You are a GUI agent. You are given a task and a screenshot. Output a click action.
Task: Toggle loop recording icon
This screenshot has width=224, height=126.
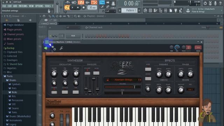[94, 2]
